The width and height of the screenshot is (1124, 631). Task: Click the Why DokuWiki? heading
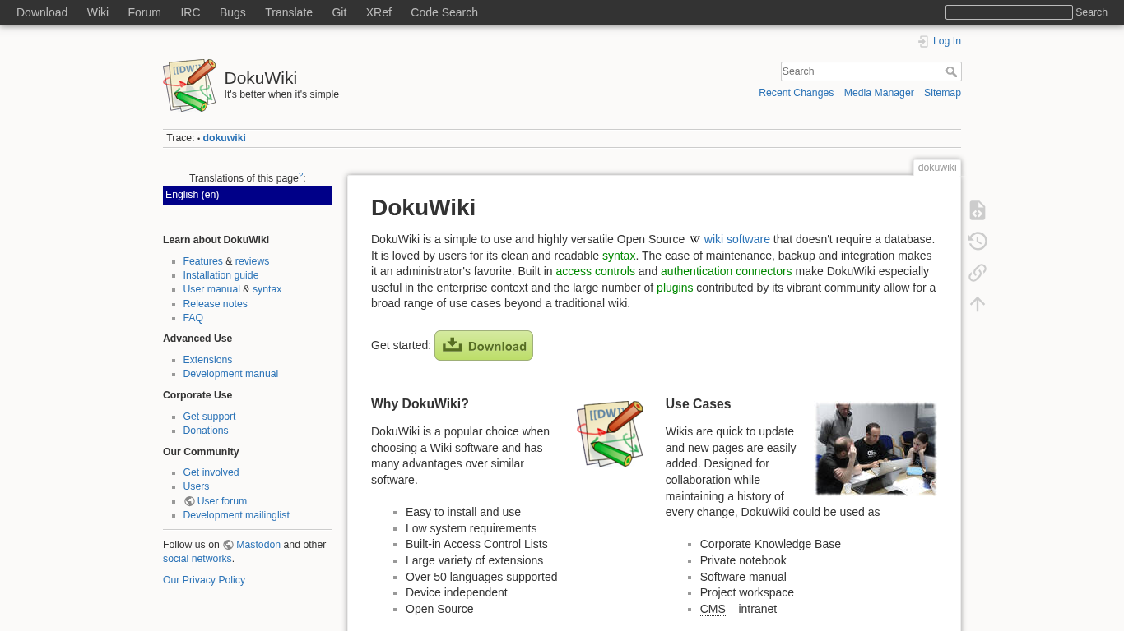coord(420,404)
